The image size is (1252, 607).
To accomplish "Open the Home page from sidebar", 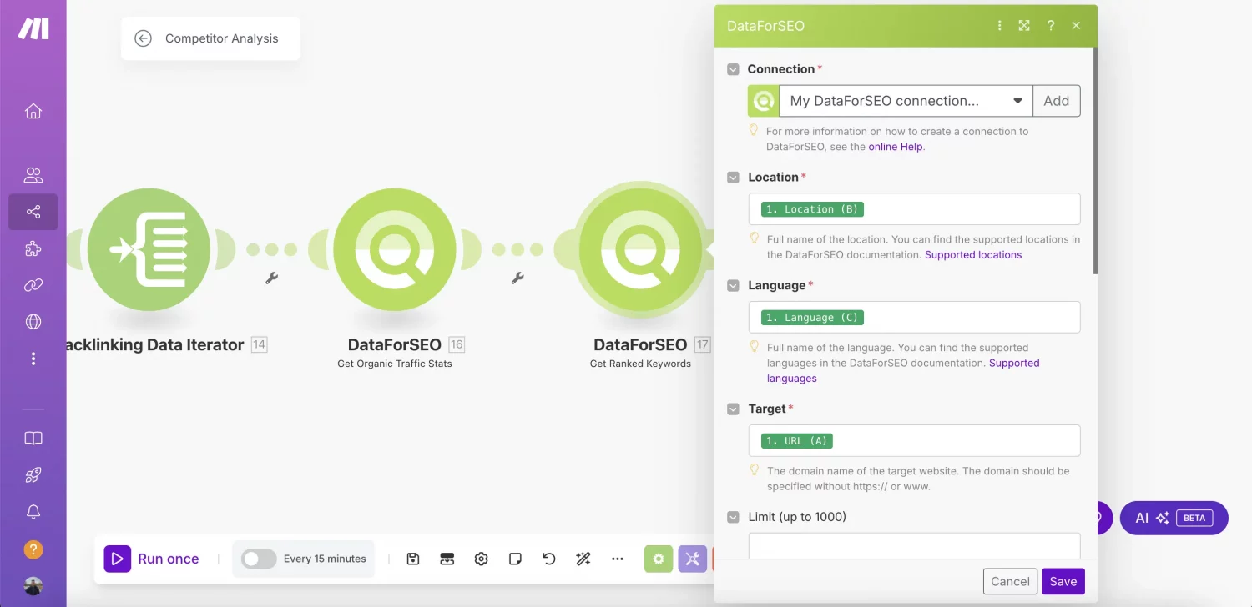I will click(x=33, y=112).
